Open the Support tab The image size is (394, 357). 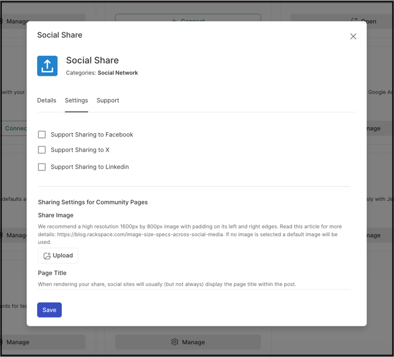pos(108,100)
